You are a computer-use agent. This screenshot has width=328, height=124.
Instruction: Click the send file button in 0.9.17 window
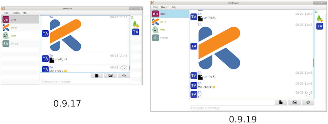click(97, 76)
